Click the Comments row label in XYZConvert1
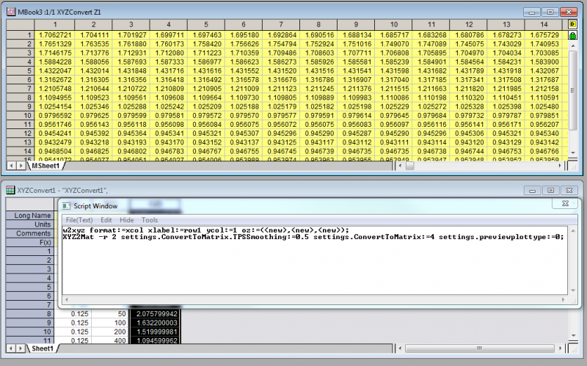This screenshot has width=587, height=366. click(x=30, y=233)
